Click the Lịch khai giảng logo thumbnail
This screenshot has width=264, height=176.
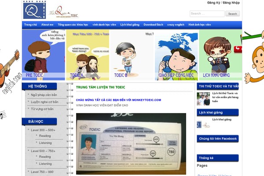(203, 124)
